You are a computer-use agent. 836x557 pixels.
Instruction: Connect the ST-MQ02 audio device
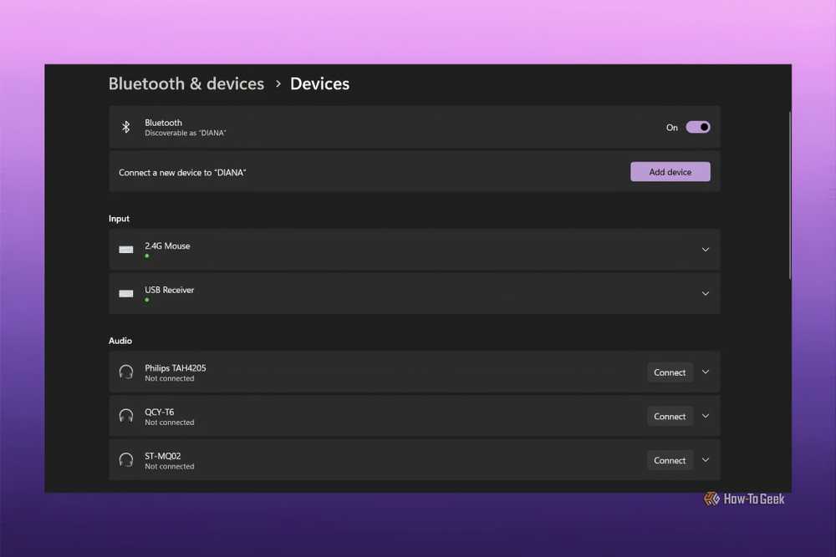(670, 461)
